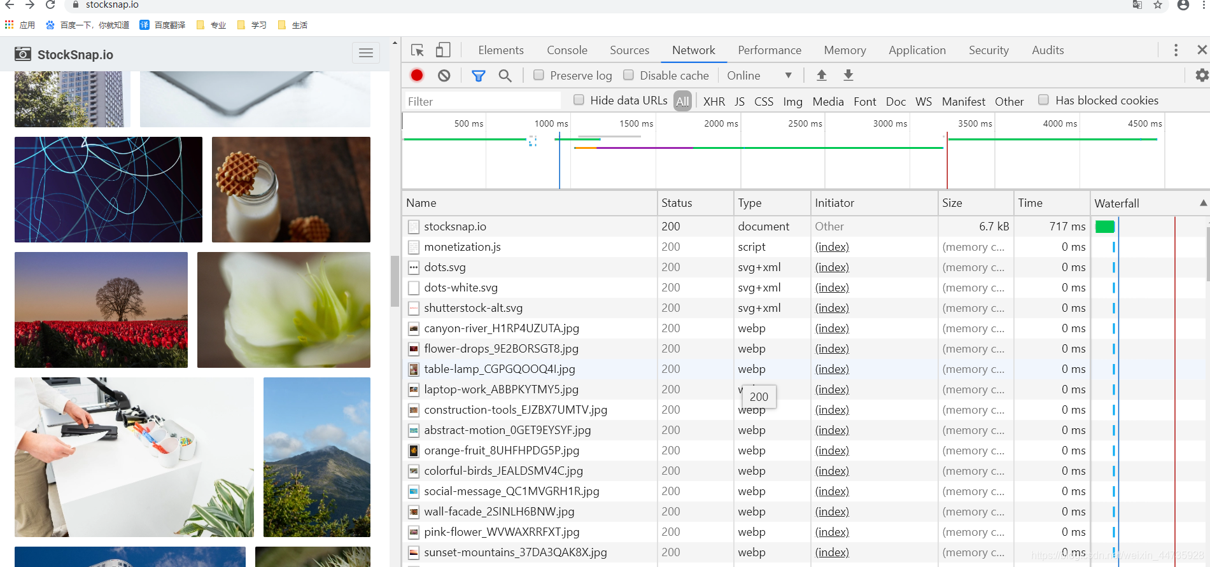Image resolution: width=1210 pixels, height=567 pixels.
Task: Check Hide data URLs
Action: [579, 100]
